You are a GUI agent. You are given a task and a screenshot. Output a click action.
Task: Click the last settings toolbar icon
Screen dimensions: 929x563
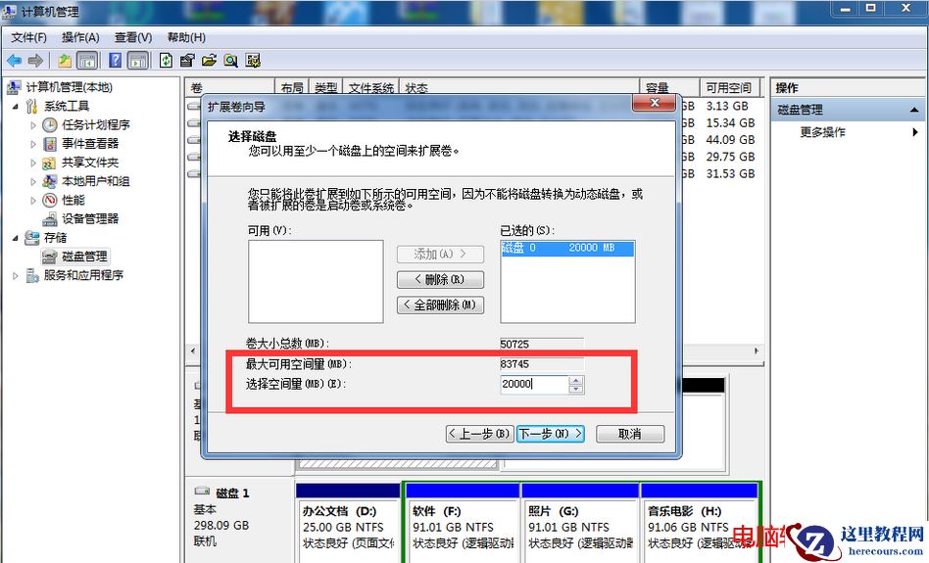(253, 61)
